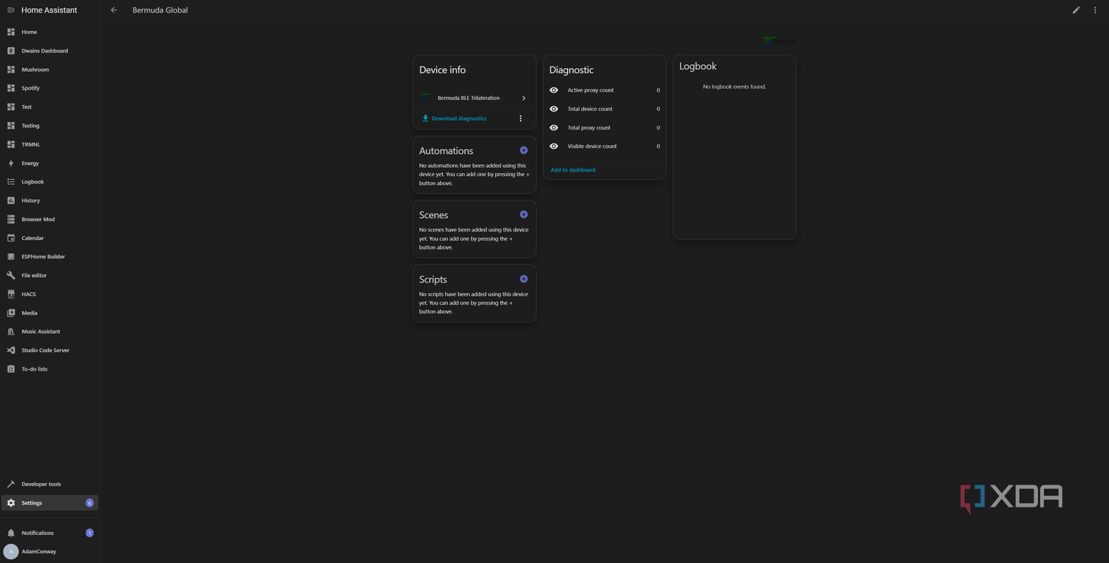Expand Bermuda BLE Trilateration chevron
This screenshot has height=563, width=1109.
pos(523,98)
